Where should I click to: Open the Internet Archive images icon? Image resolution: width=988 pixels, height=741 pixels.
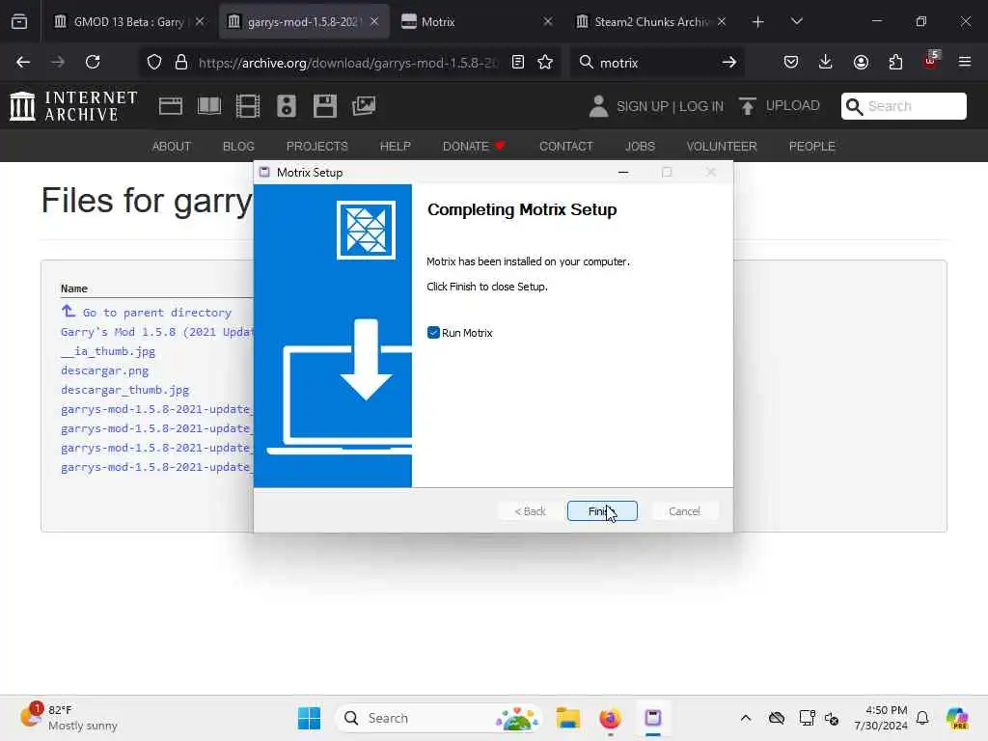364,106
